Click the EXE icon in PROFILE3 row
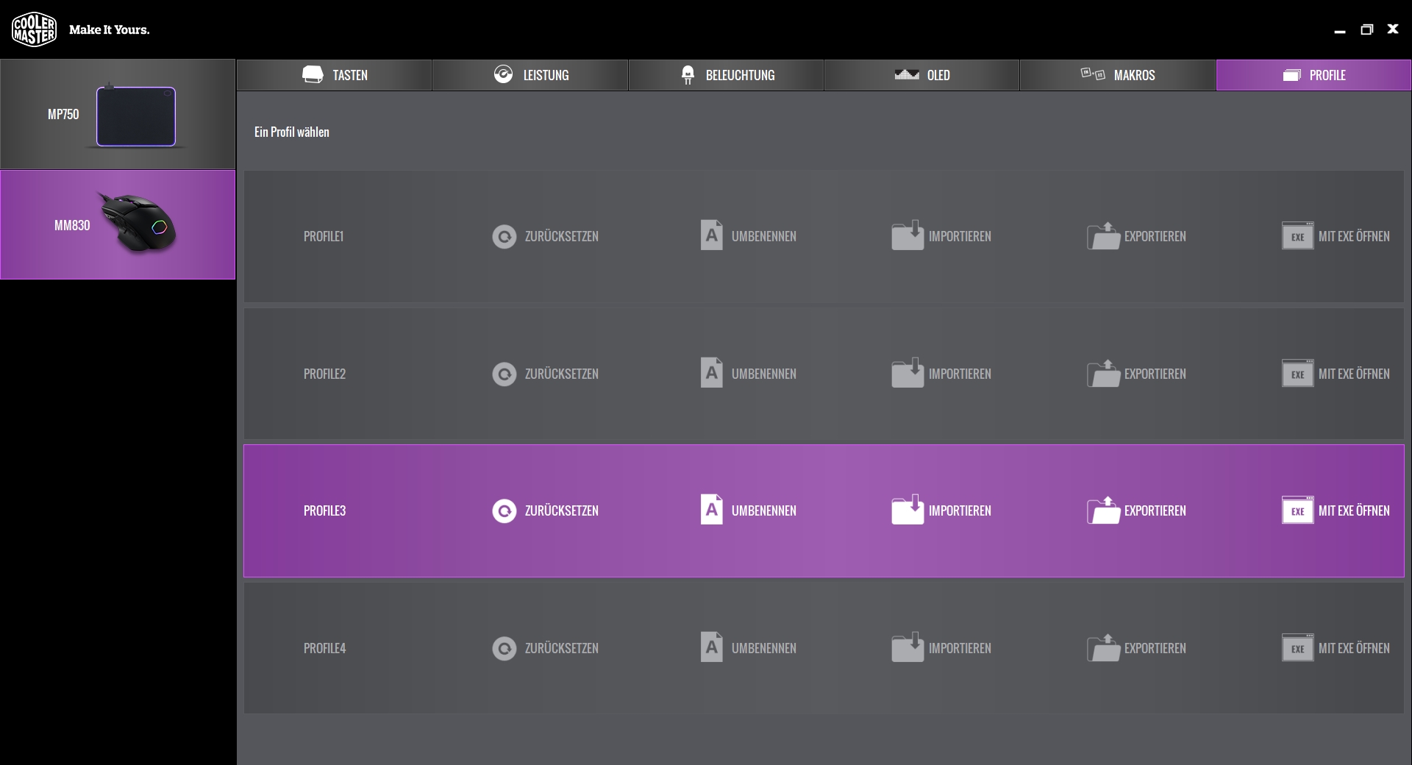The image size is (1412, 765). [1297, 510]
